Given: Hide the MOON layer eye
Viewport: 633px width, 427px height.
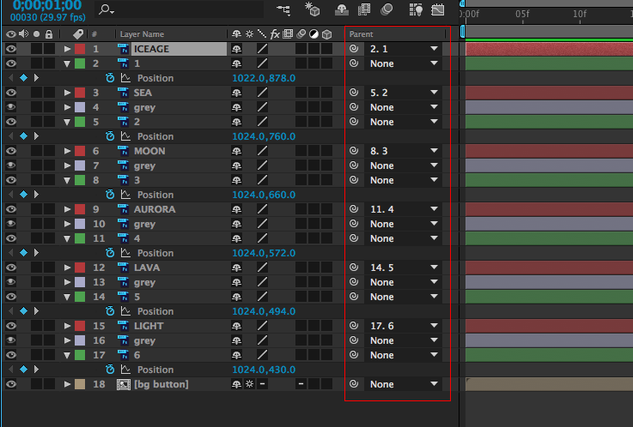Looking at the screenshot, I should pos(11,151).
